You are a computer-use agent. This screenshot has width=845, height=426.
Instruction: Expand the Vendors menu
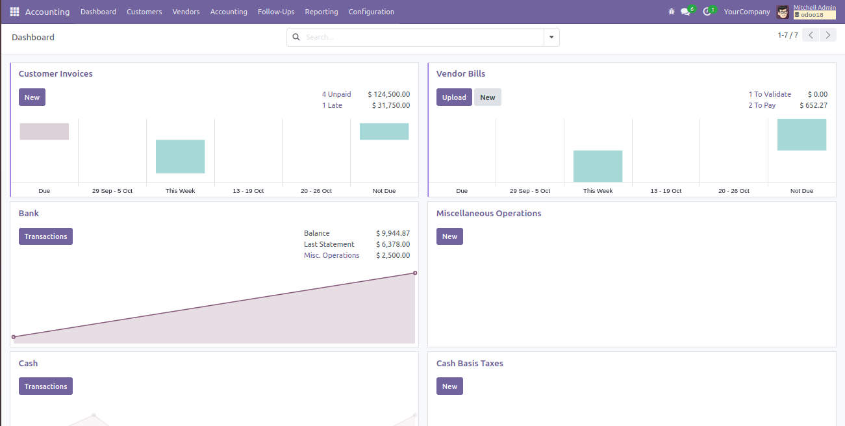pyautogui.click(x=186, y=12)
